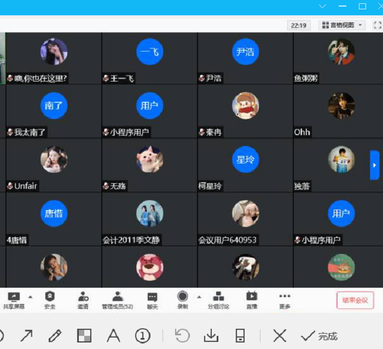Viewport: 383px width, 349px height.
Task: Go to next page of participants
Action: coord(375,165)
